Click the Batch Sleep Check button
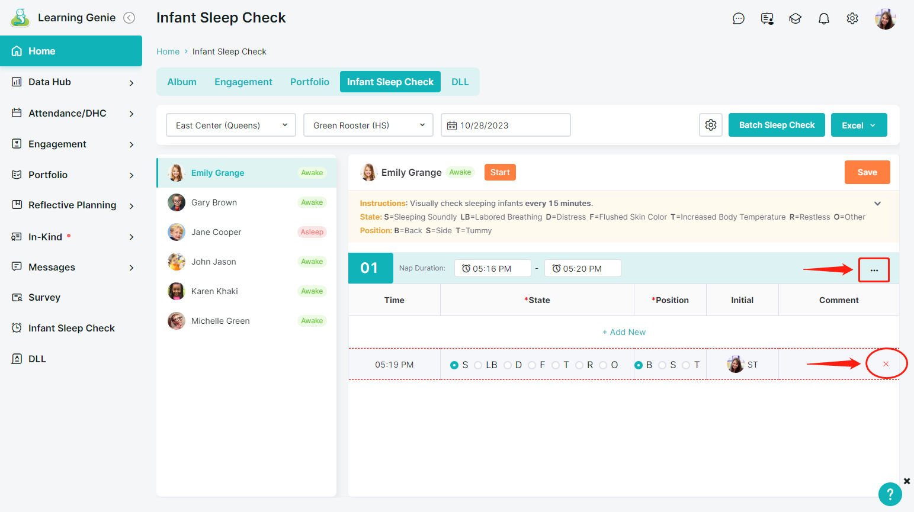914x512 pixels. (776, 125)
